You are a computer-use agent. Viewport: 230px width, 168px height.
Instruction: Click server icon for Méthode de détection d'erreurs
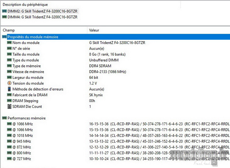(9, 89)
